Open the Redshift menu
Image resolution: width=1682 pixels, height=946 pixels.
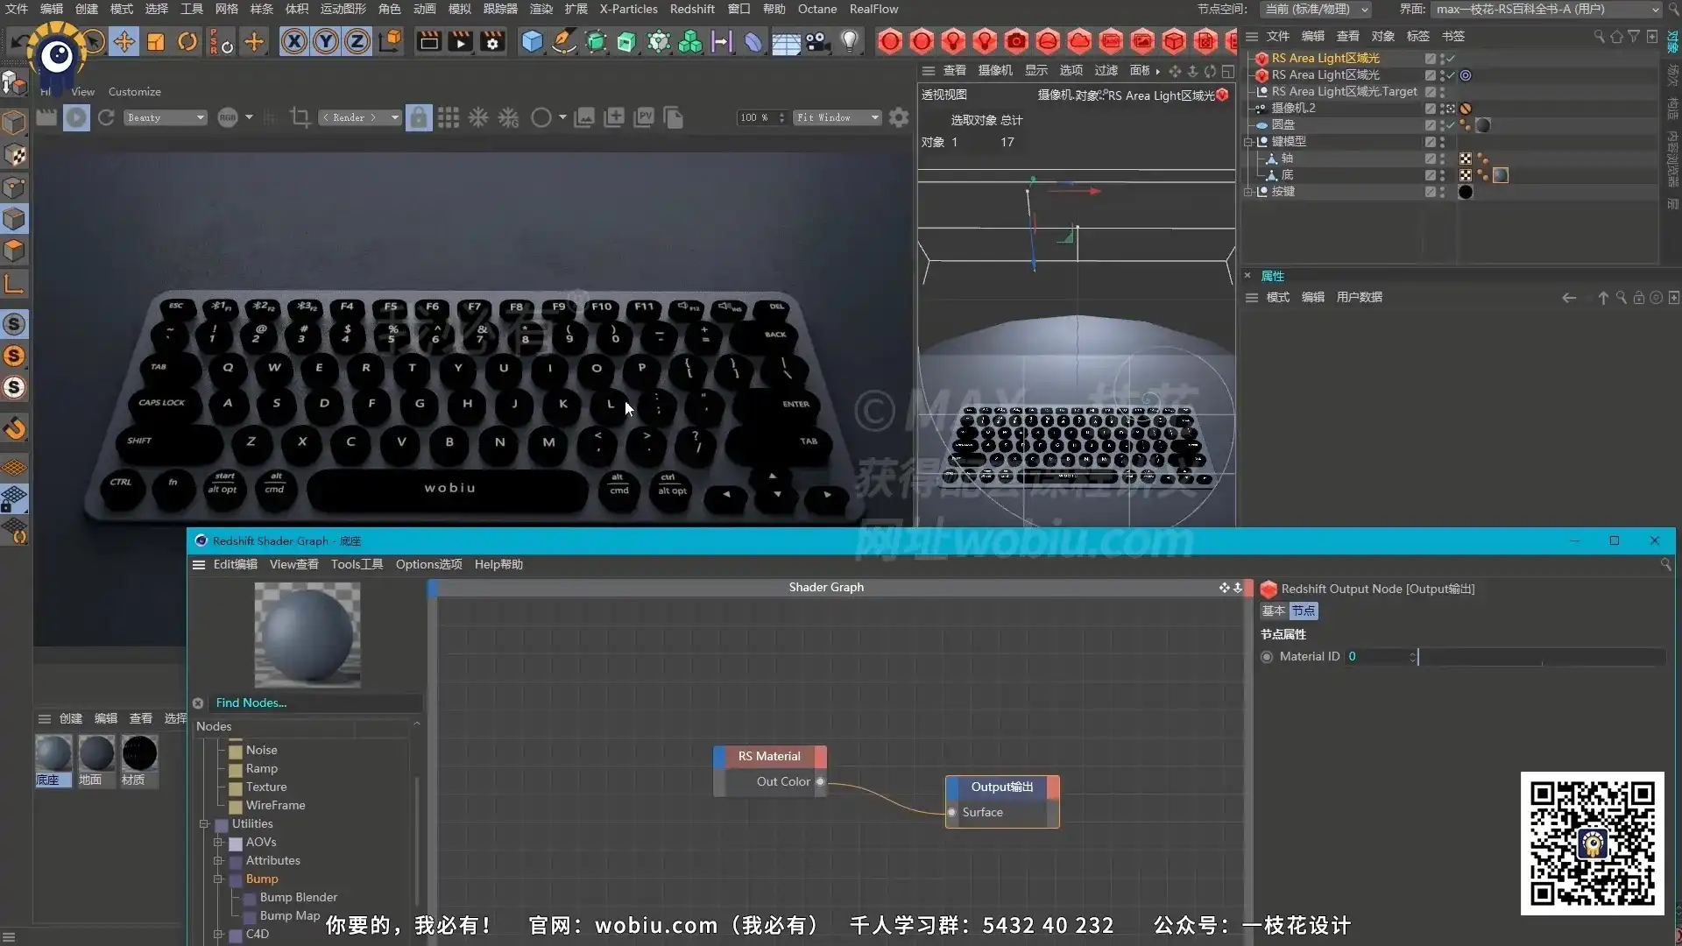click(x=692, y=9)
